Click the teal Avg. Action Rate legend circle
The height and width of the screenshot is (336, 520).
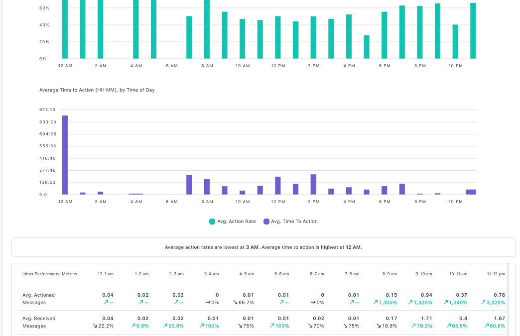pyautogui.click(x=212, y=222)
